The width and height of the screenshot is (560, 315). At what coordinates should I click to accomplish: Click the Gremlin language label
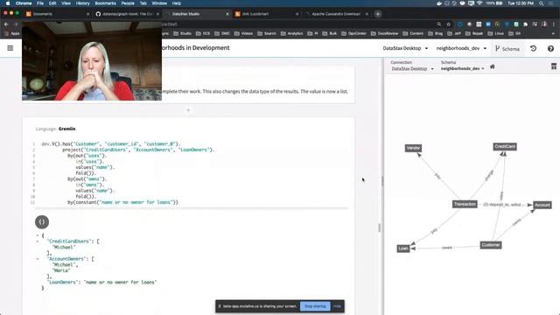coord(66,129)
